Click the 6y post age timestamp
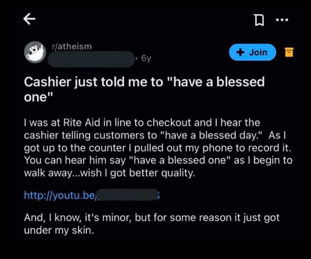The height and width of the screenshot is (259, 311). click(146, 58)
